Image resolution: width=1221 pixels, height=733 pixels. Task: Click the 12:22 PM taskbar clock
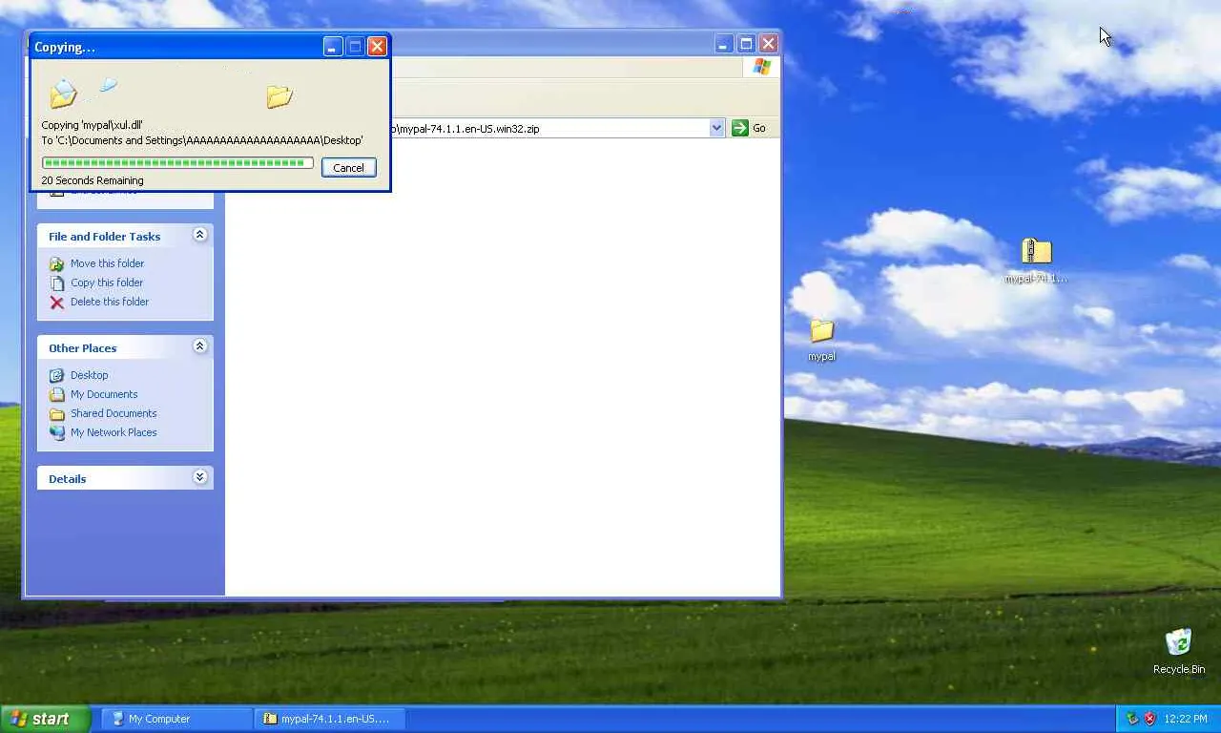[x=1186, y=719]
